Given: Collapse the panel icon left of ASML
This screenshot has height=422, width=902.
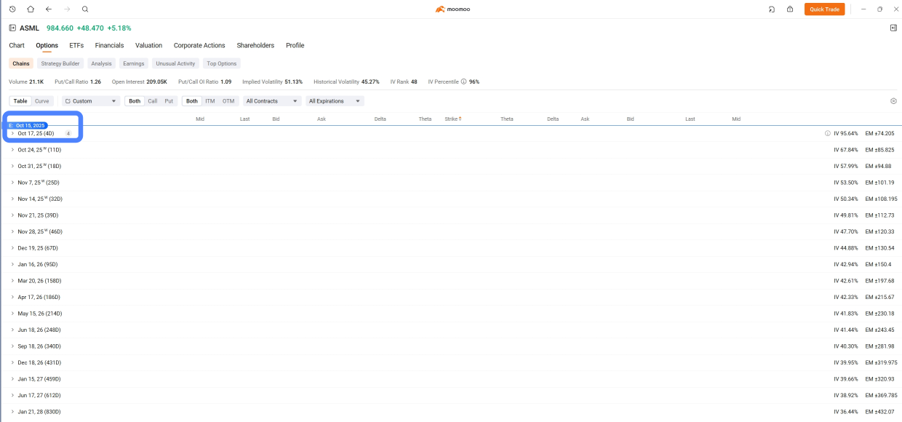Looking at the screenshot, I should [x=12, y=28].
